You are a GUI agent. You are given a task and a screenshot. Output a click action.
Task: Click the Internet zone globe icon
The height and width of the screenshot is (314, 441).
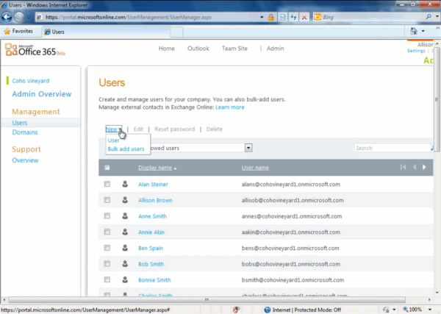(x=268, y=310)
